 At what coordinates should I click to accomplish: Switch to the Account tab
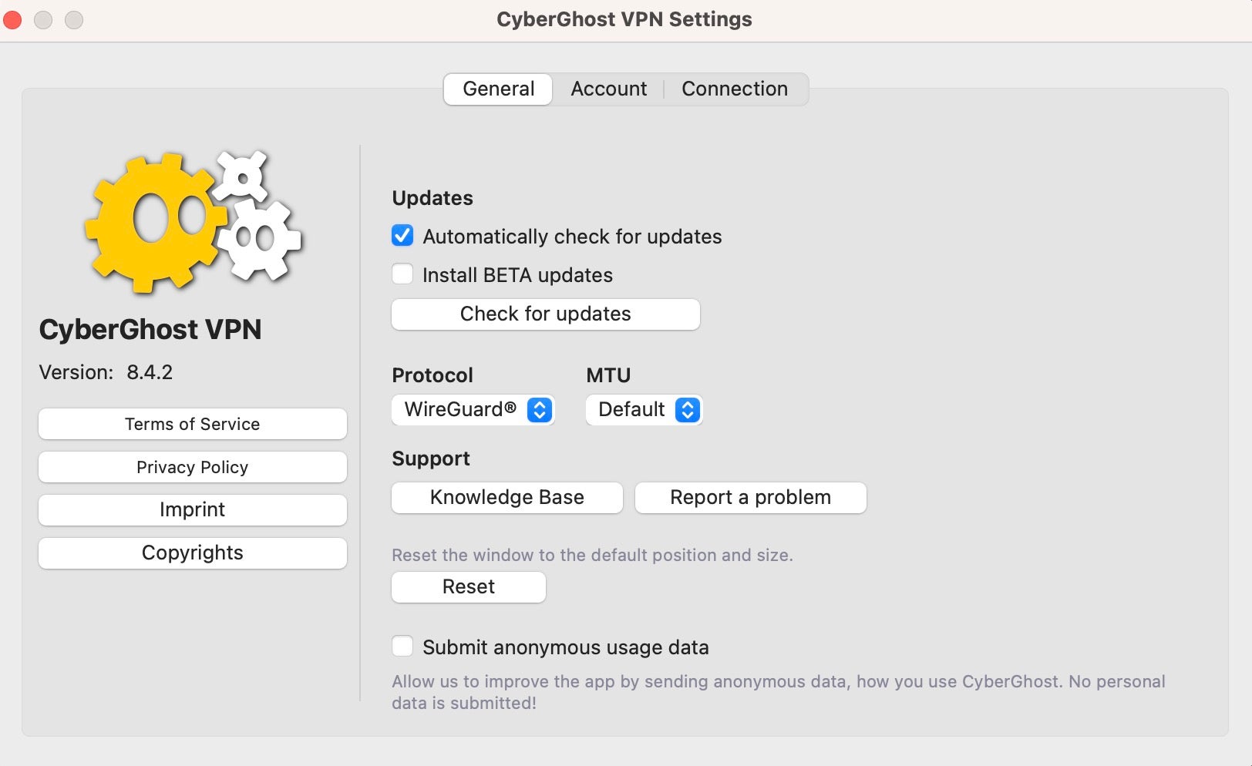[x=608, y=89]
